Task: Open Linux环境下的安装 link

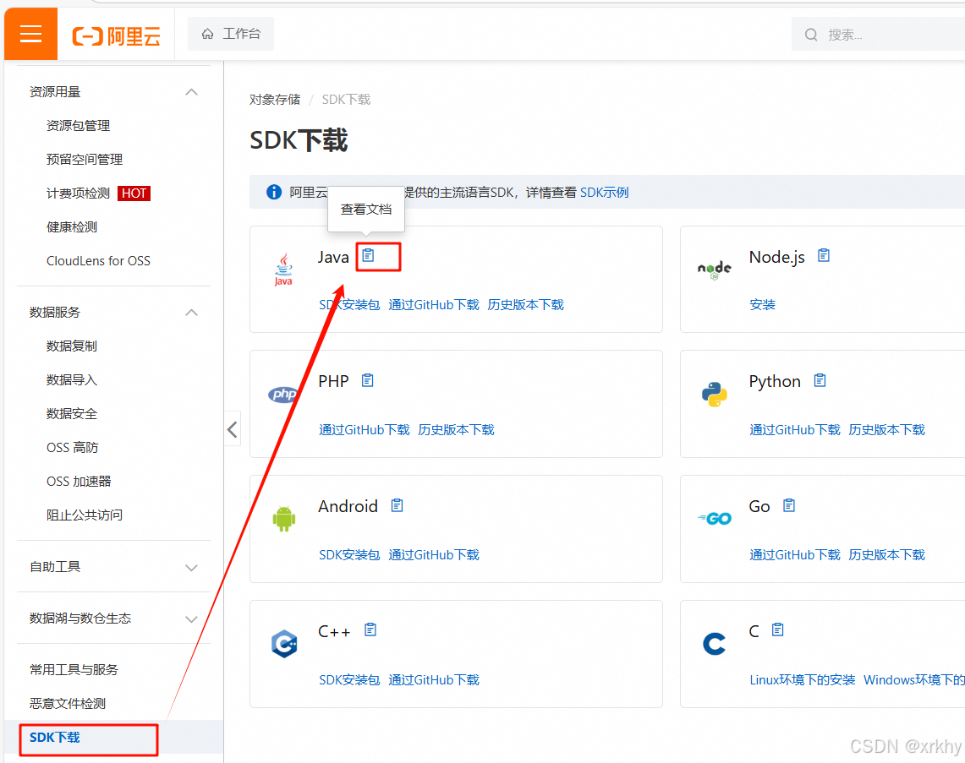Action: pos(803,680)
